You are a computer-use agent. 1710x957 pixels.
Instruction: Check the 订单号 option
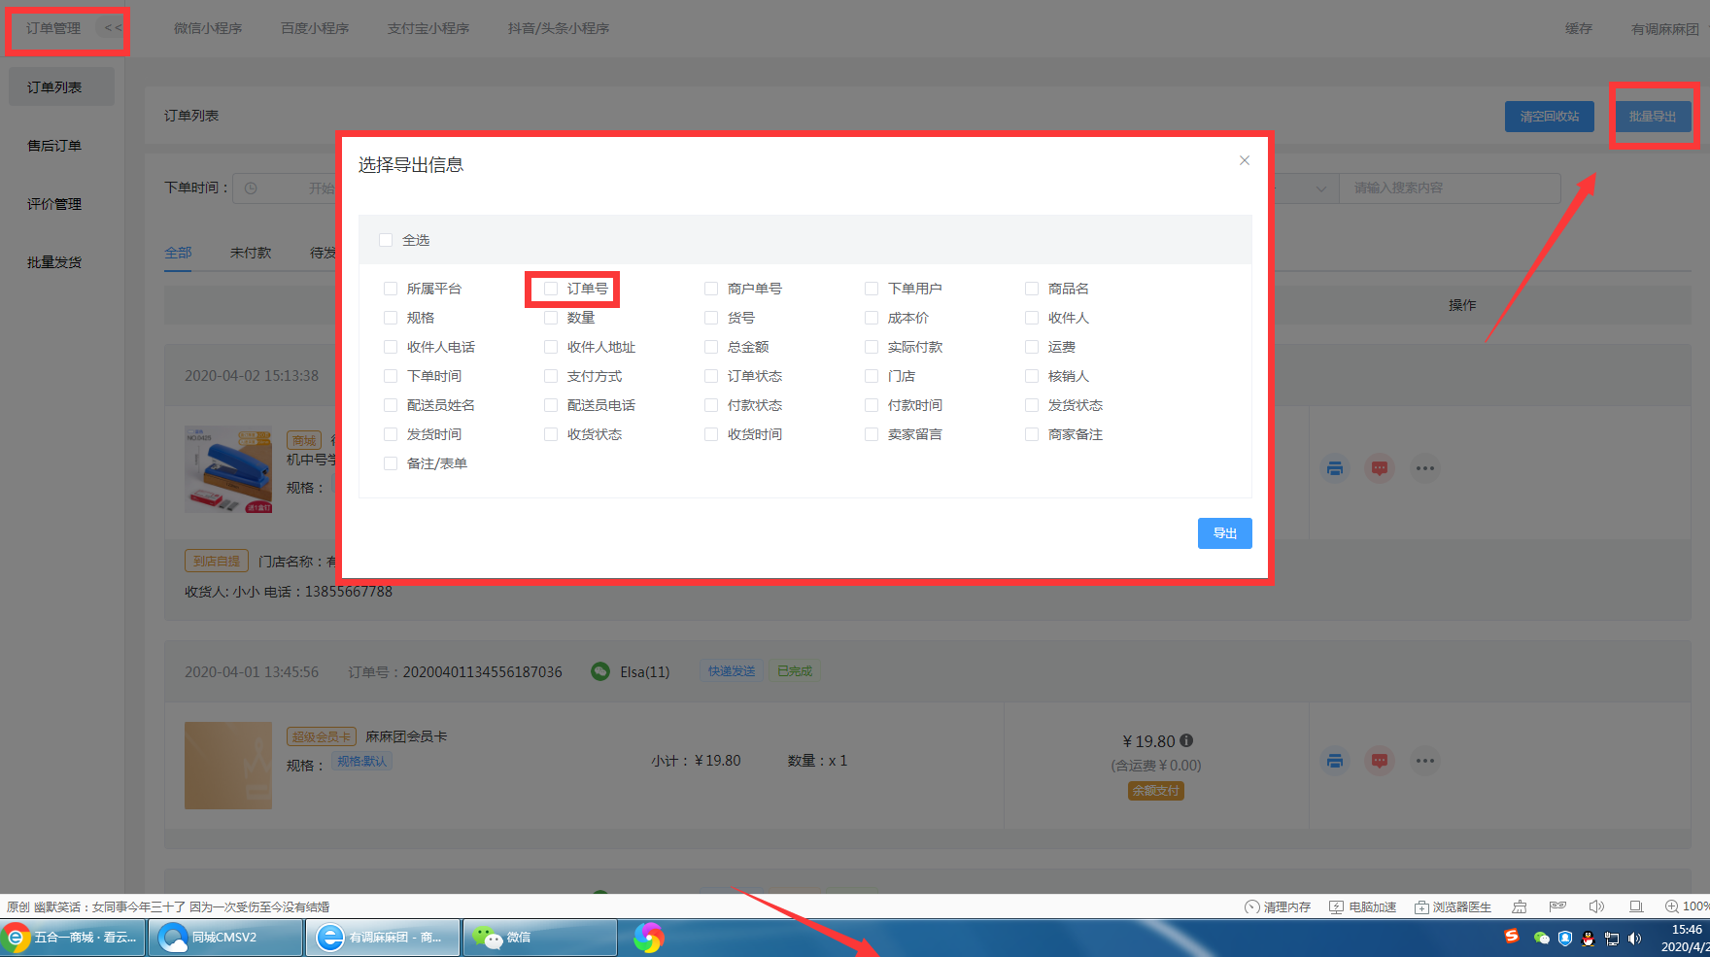(551, 289)
